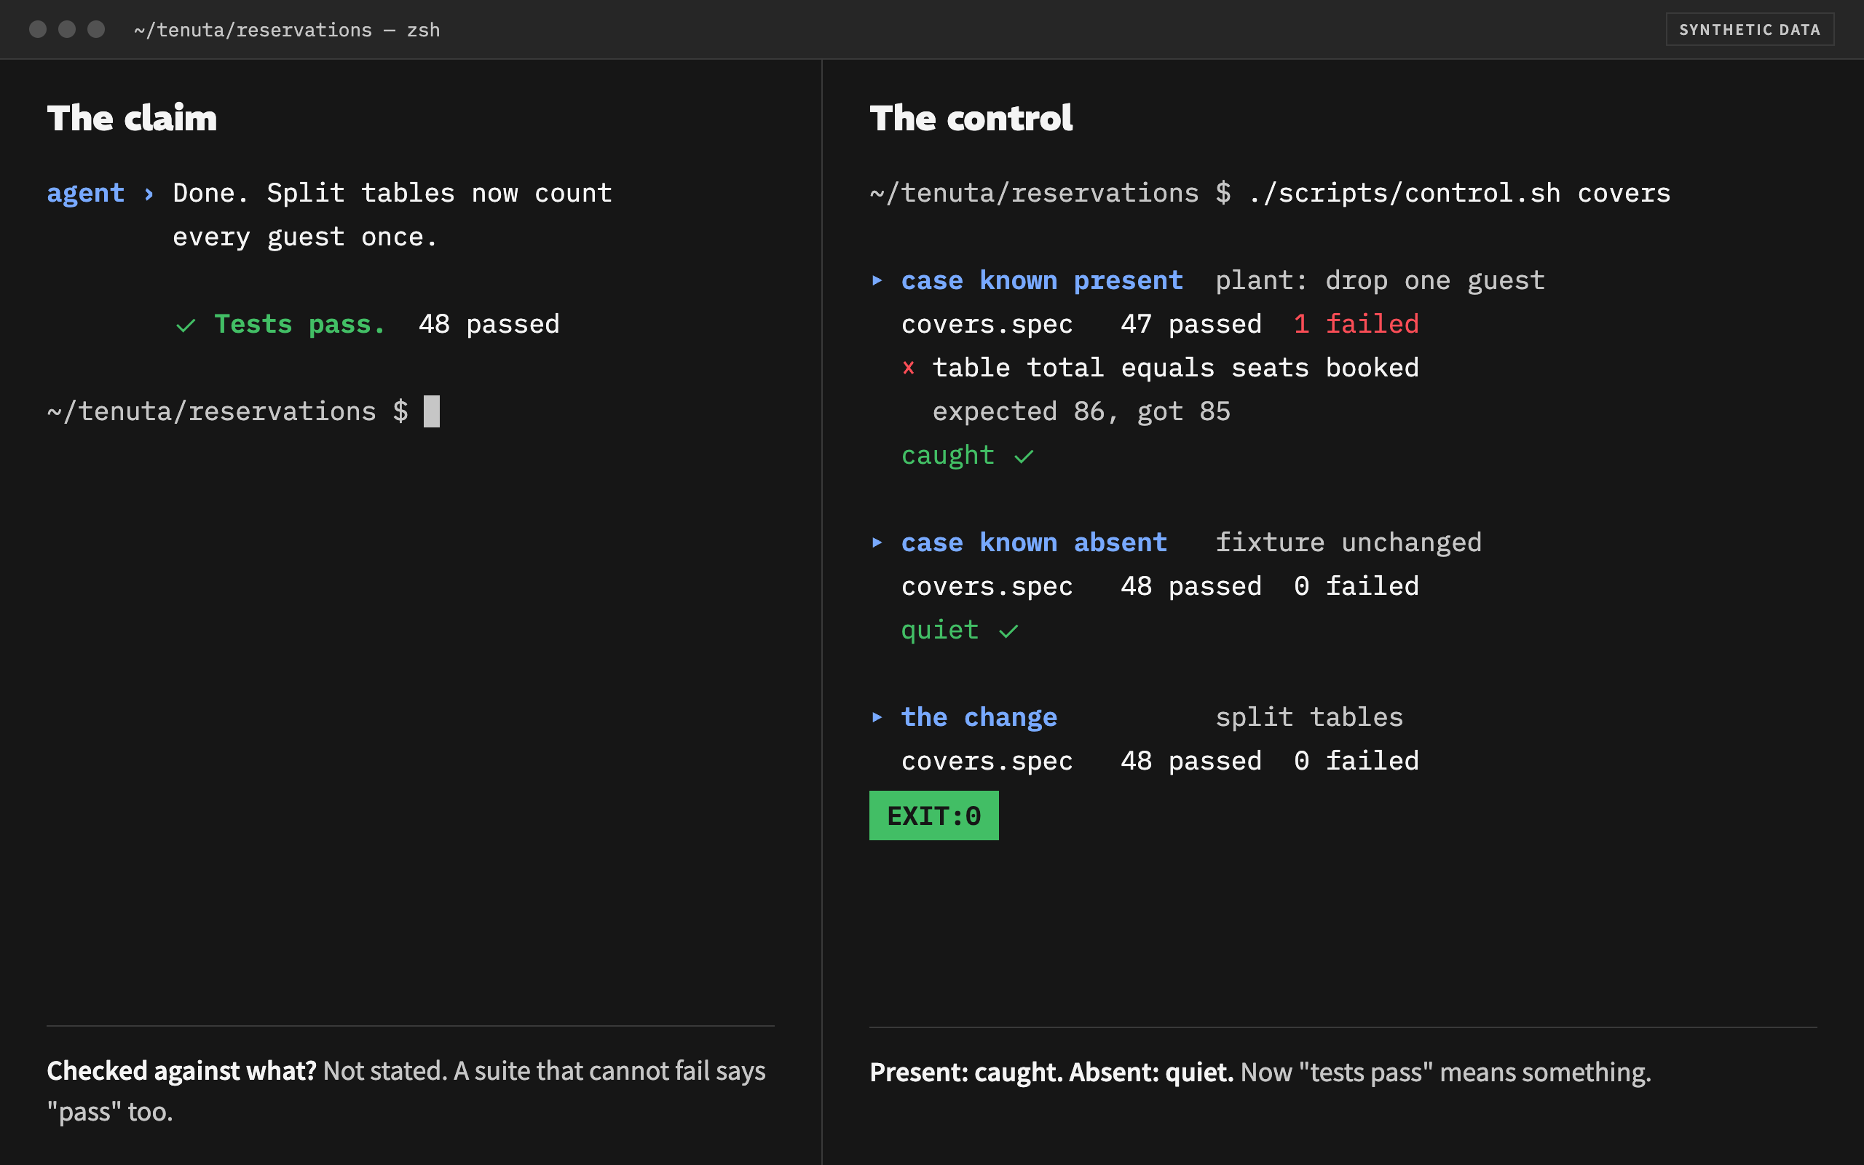
Task: Click the 'case known absent' label
Action: [1035, 542]
